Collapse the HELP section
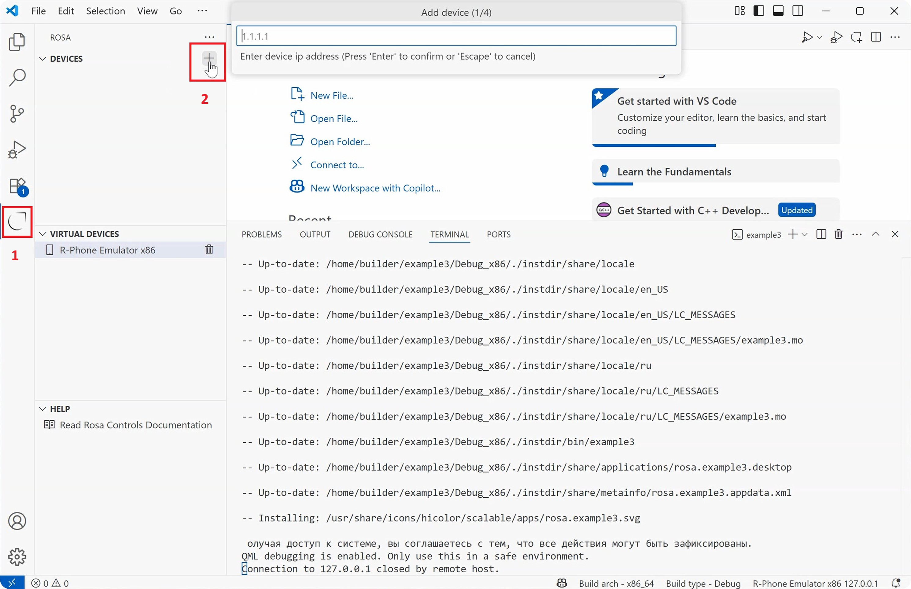Image resolution: width=911 pixels, height=589 pixels. [x=42, y=408]
